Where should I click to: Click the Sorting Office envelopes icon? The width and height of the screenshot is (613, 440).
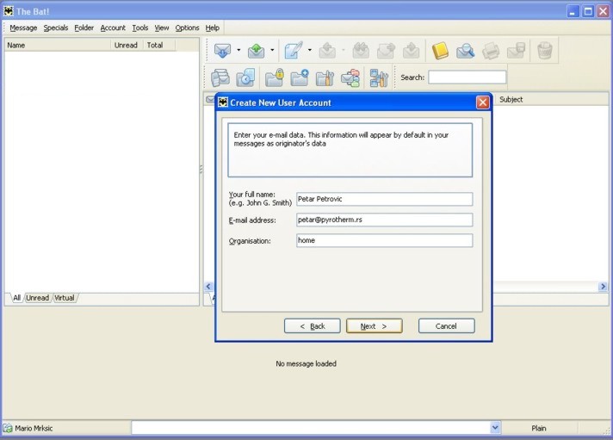(350, 77)
